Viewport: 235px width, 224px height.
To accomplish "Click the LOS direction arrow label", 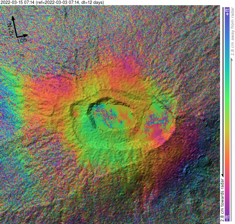I will 23,40.
